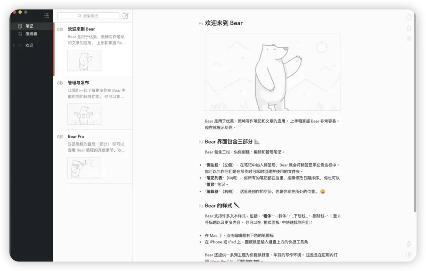
Task: Open the note info icon
Action: [x=409, y=17]
